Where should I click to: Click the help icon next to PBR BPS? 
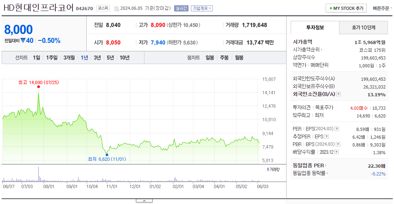(x=339, y=144)
